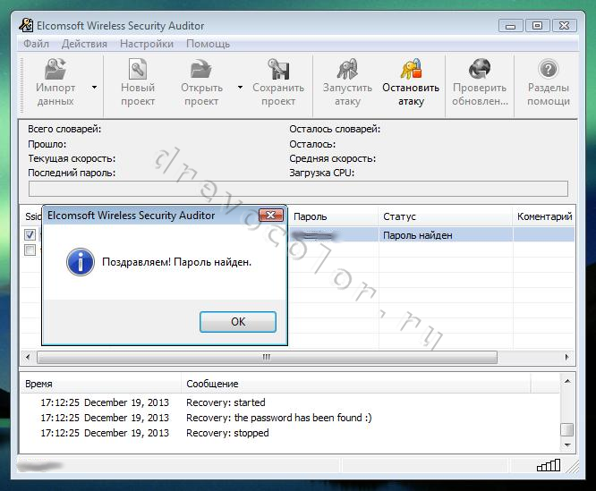The image size is (596, 491).
Task: Open the Настройки menu
Action: [147, 44]
